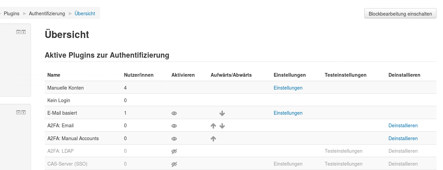Click Blockbearbeitung einschalten button
Viewport: 443px width, 170px height.
pos(400,14)
